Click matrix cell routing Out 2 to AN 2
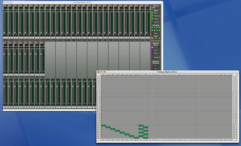241x146 pixels. (x=108, y=127)
